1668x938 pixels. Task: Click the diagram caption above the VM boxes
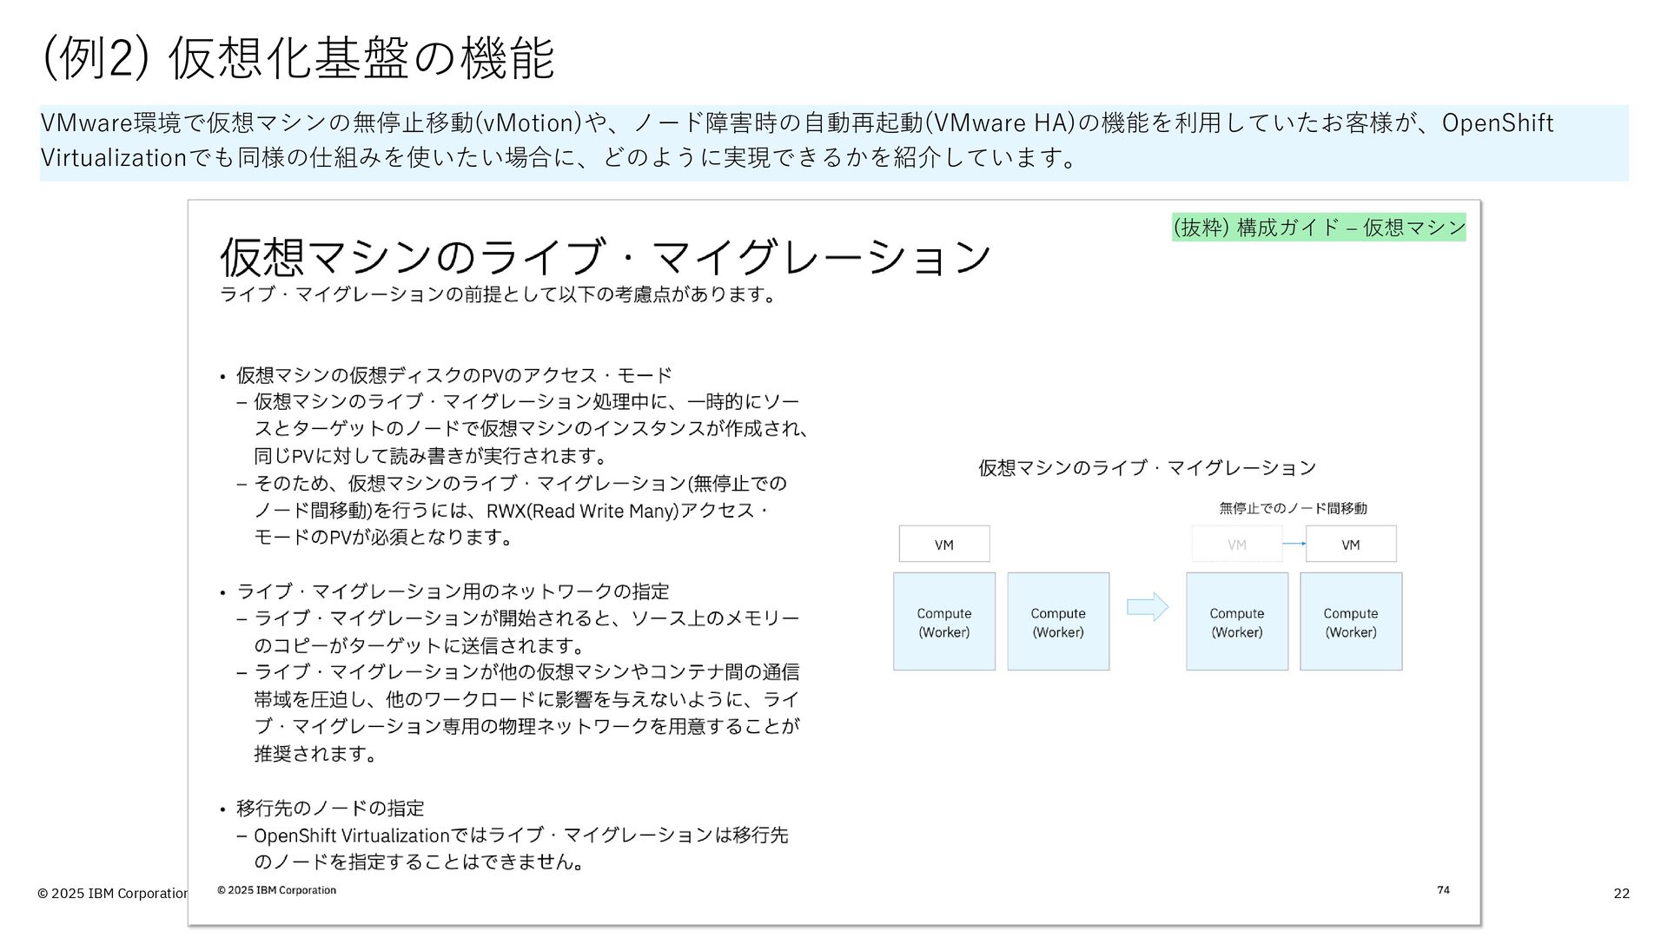coord(1147,468)
